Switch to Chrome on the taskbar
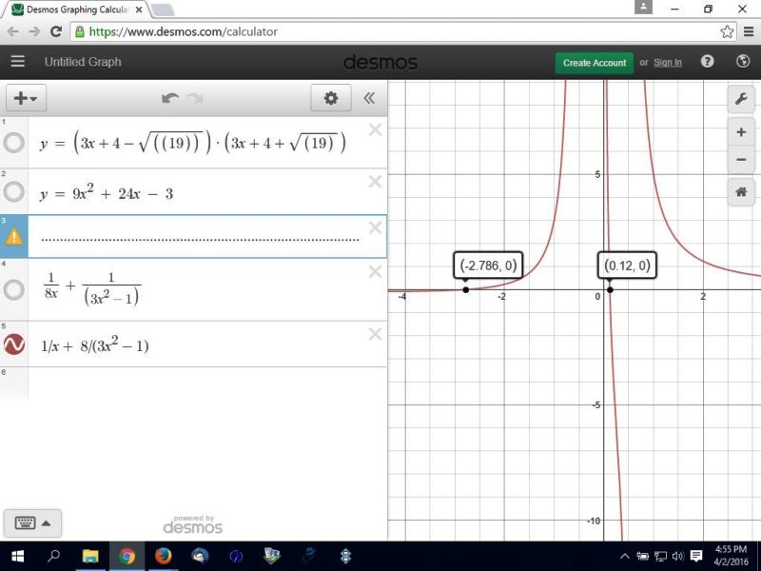Viewport: 761px width, 571px height. 127,556
